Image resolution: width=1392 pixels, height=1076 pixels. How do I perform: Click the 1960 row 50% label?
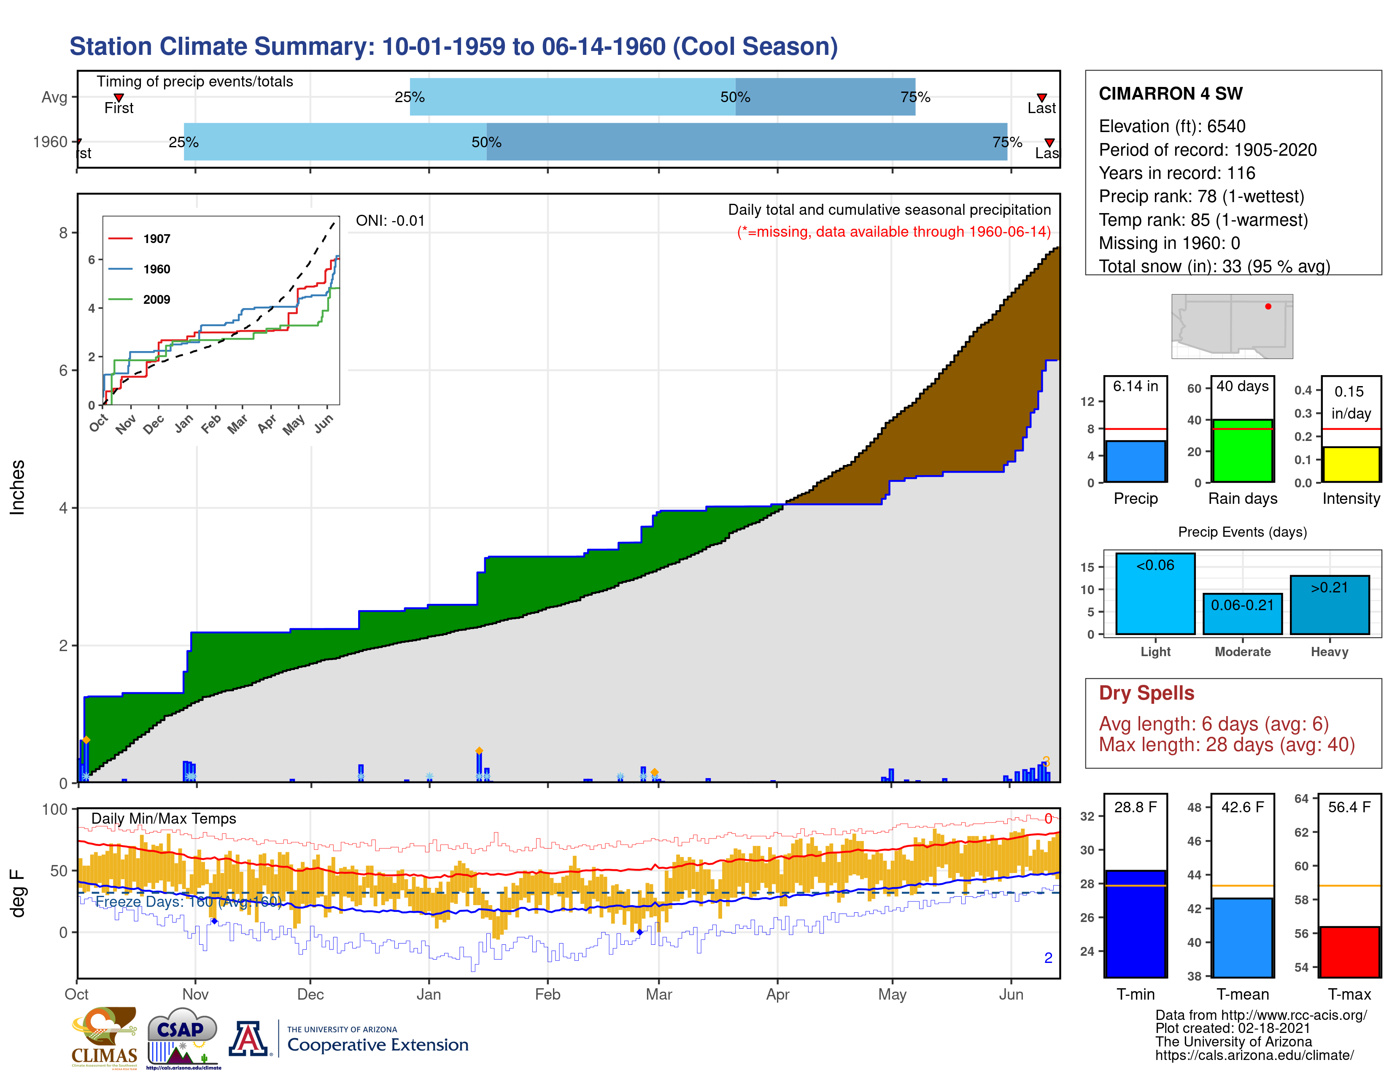(x=486, y=142)
